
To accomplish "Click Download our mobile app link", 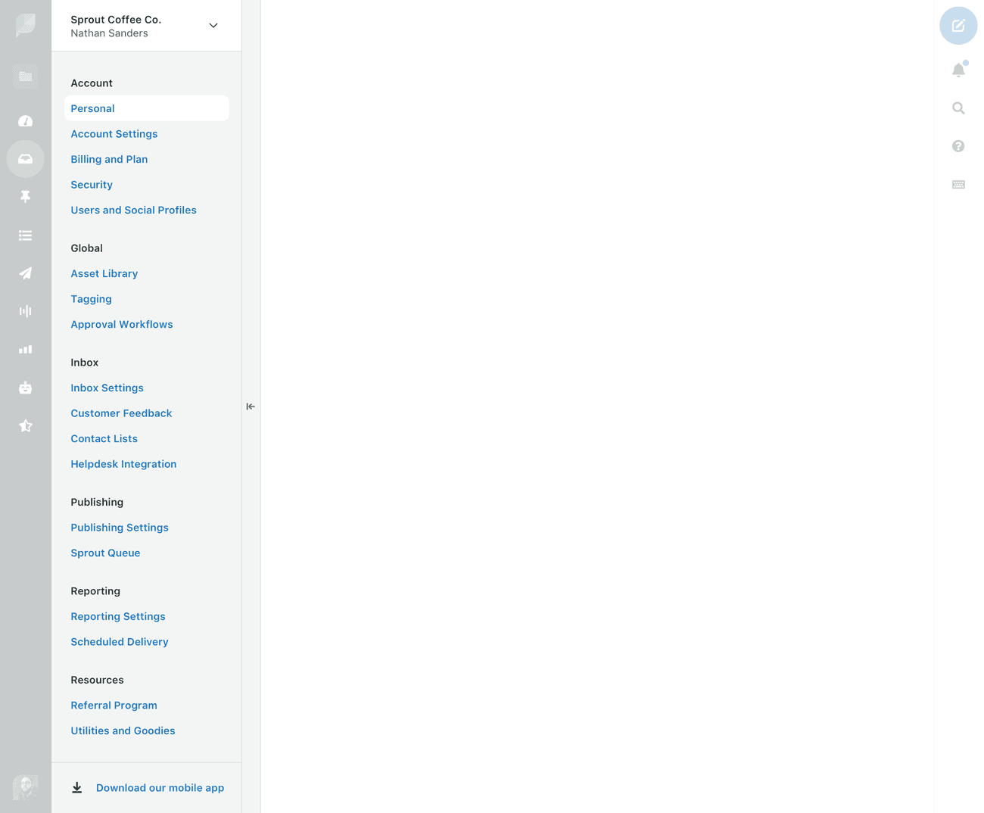I will [160, 788].
